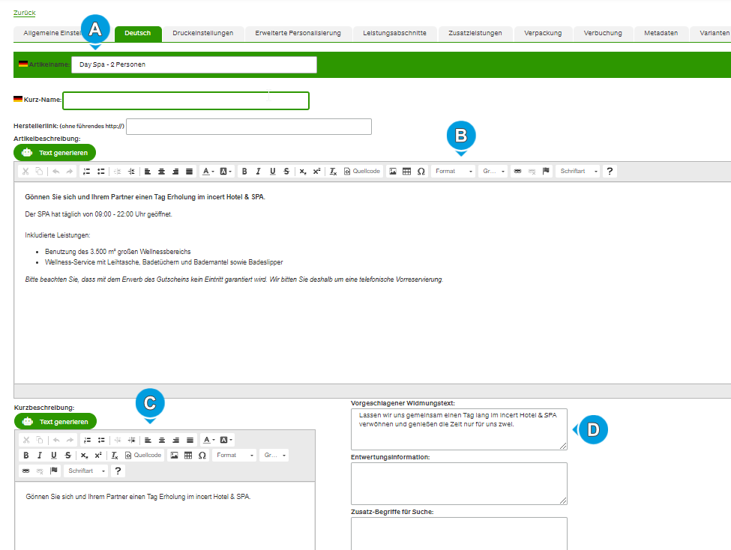
Task: Open the Verpackung tab
Action: point(543,34)
